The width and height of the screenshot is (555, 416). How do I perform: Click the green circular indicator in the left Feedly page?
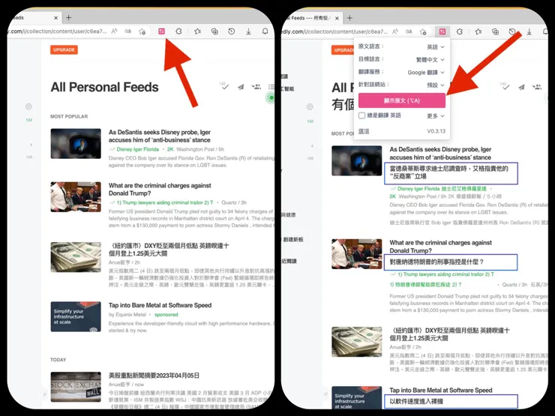pos(271,97)
